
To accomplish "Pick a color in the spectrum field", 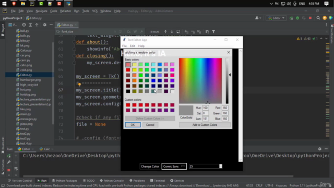I will click(200, 80).
